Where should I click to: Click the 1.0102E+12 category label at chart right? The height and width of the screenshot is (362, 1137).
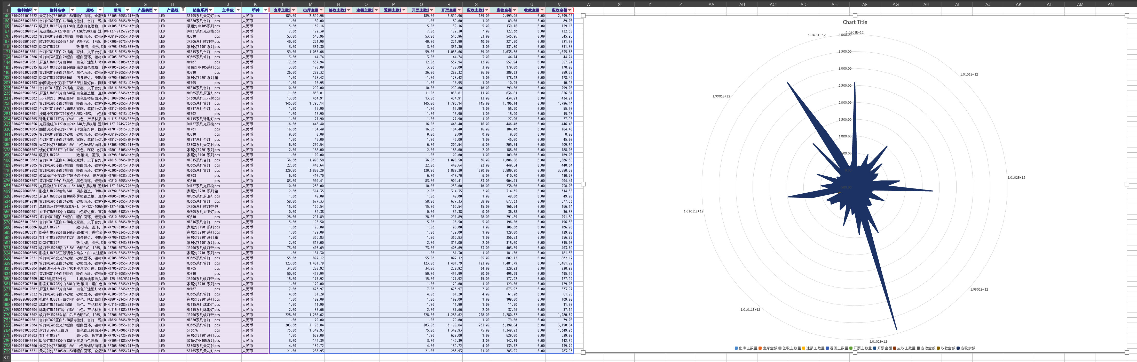[1016, 178]
